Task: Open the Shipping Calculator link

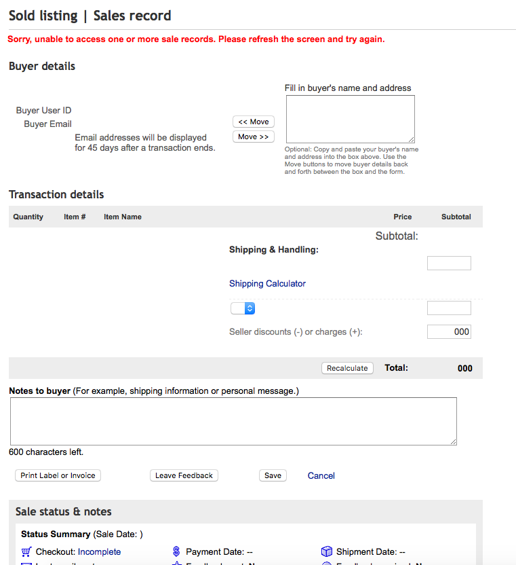Action: point(267,284)
